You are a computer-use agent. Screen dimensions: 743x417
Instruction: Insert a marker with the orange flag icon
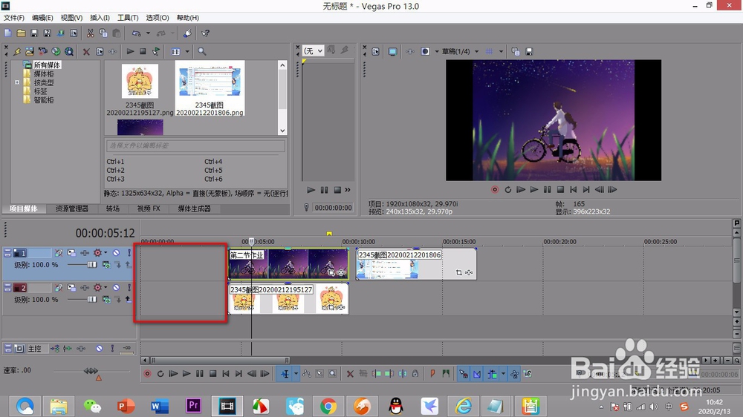tap(432, 374)
